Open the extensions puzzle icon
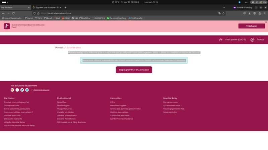The image size is (268, 150). point(260,13)
